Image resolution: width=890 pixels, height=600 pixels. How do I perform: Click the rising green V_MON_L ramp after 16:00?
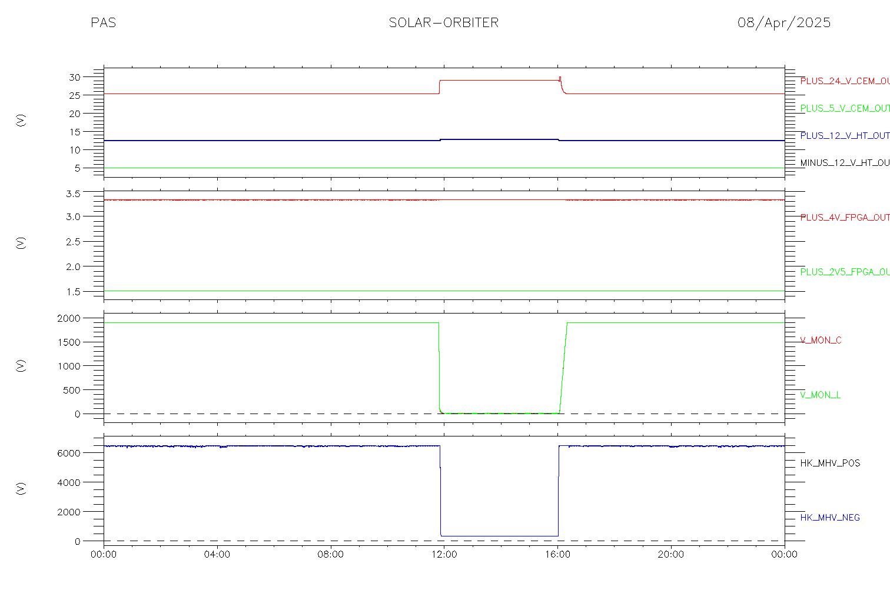[x=563, y=368]
